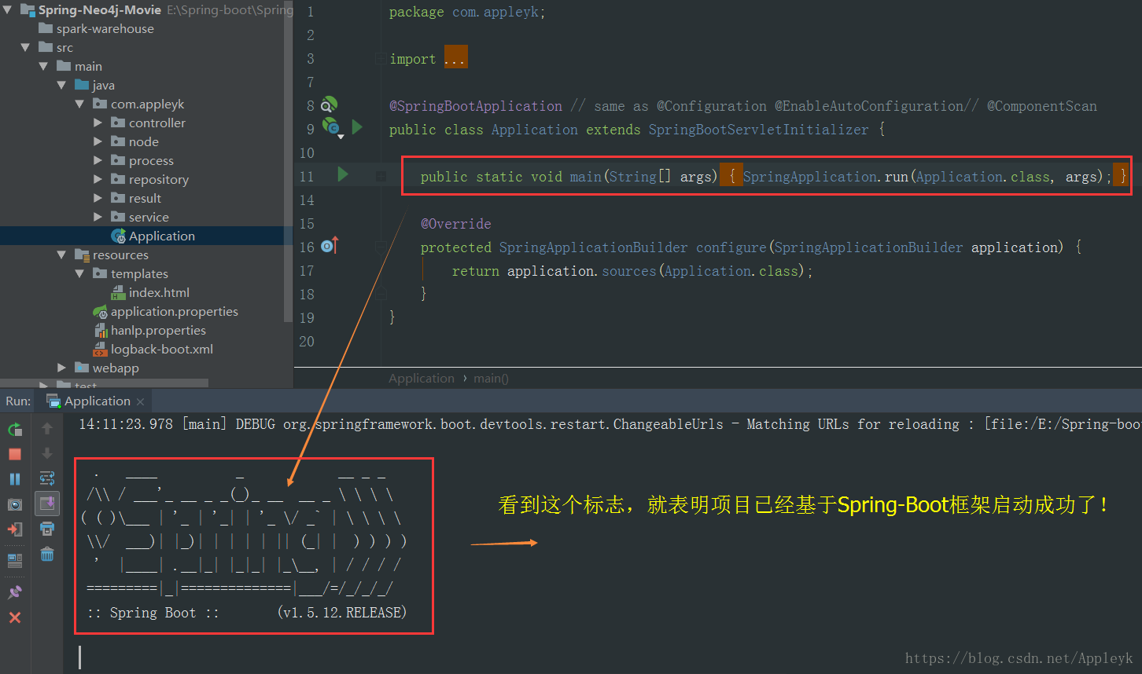Screen dimensions: 1142x674
Task: Toggle the fold marker on line 18
Action: [381, 294]
